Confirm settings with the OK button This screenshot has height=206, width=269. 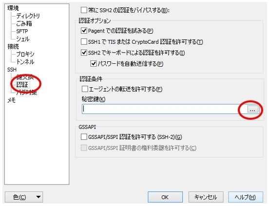pos(165,197)
